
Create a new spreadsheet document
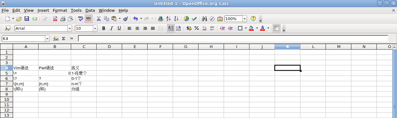point(7,19)
